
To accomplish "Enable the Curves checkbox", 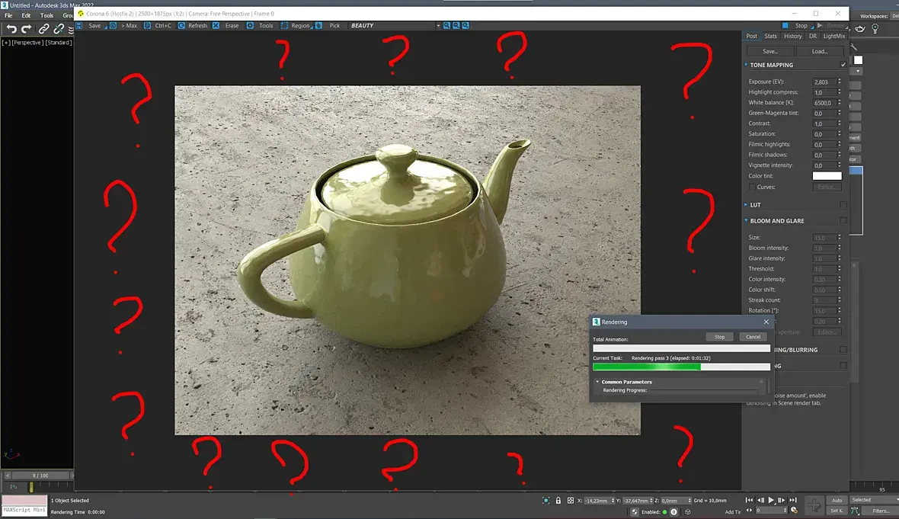I will pyautogui.click(x=752, y=187).
